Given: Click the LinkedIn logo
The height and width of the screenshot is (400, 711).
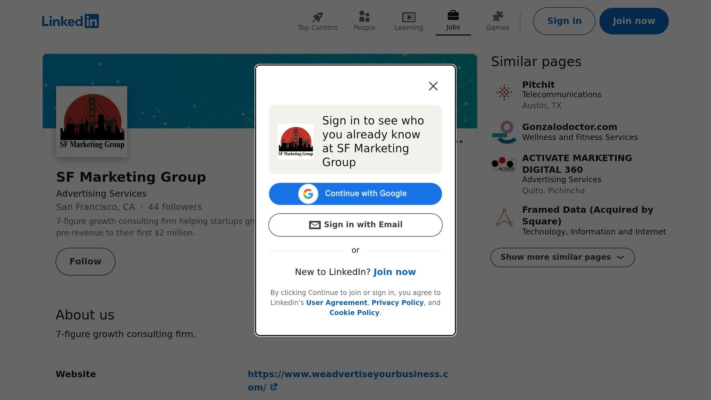Looking at the screenshot, I should point(70,21).
